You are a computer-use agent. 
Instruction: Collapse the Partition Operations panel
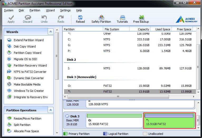[x=51, y=110]
